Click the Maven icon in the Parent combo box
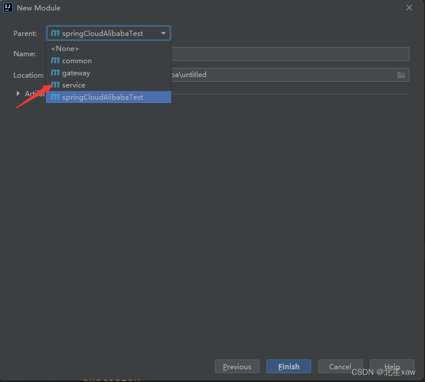The height and width of the screenshot is (382, 425). [55, 33]
